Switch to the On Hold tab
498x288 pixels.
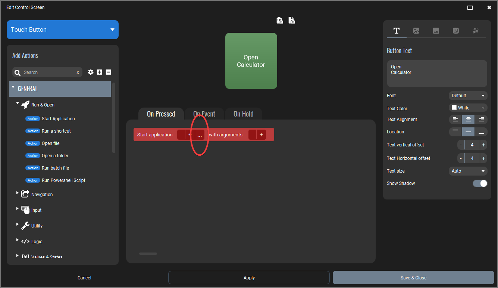(243, 114)
